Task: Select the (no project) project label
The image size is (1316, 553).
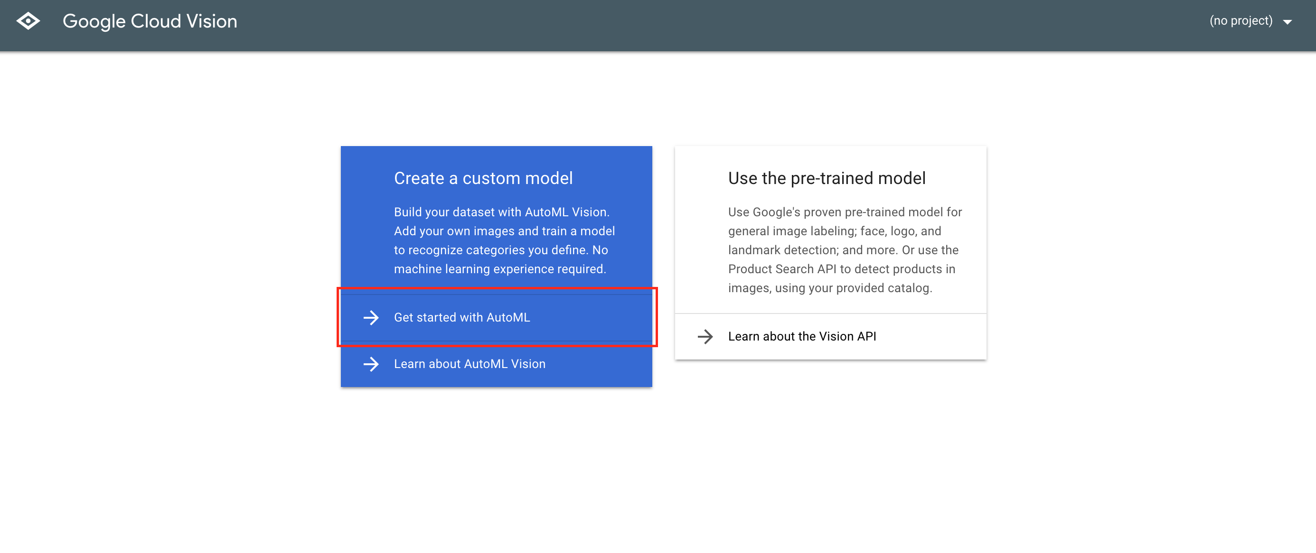Action: point(1241,20)
